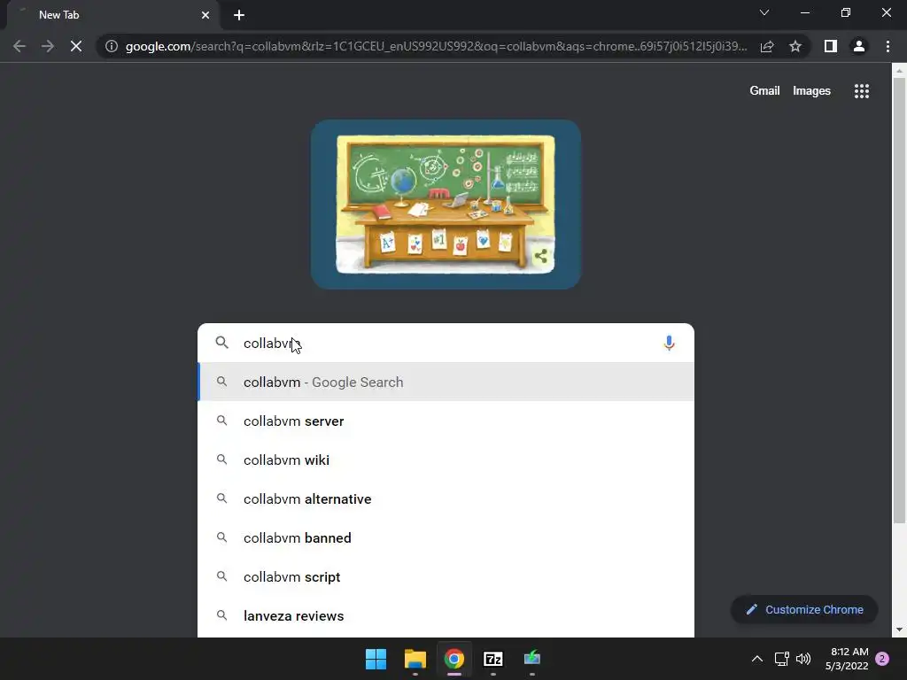Click the Chrome taskbar icon

pos(454,659)
